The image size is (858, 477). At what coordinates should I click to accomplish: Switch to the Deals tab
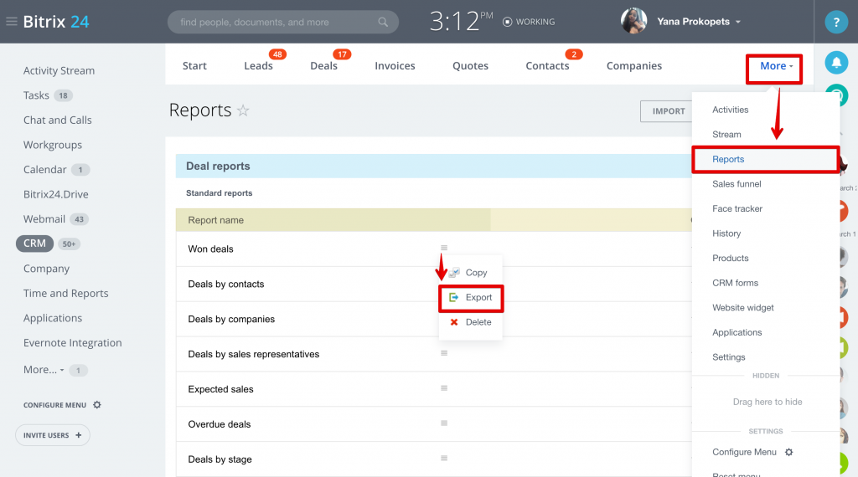click(x=323, y=66)
